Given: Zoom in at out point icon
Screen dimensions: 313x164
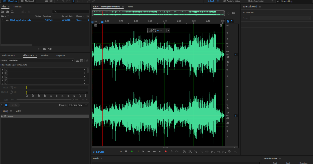Looking at the screenshot, I should 219,152.
